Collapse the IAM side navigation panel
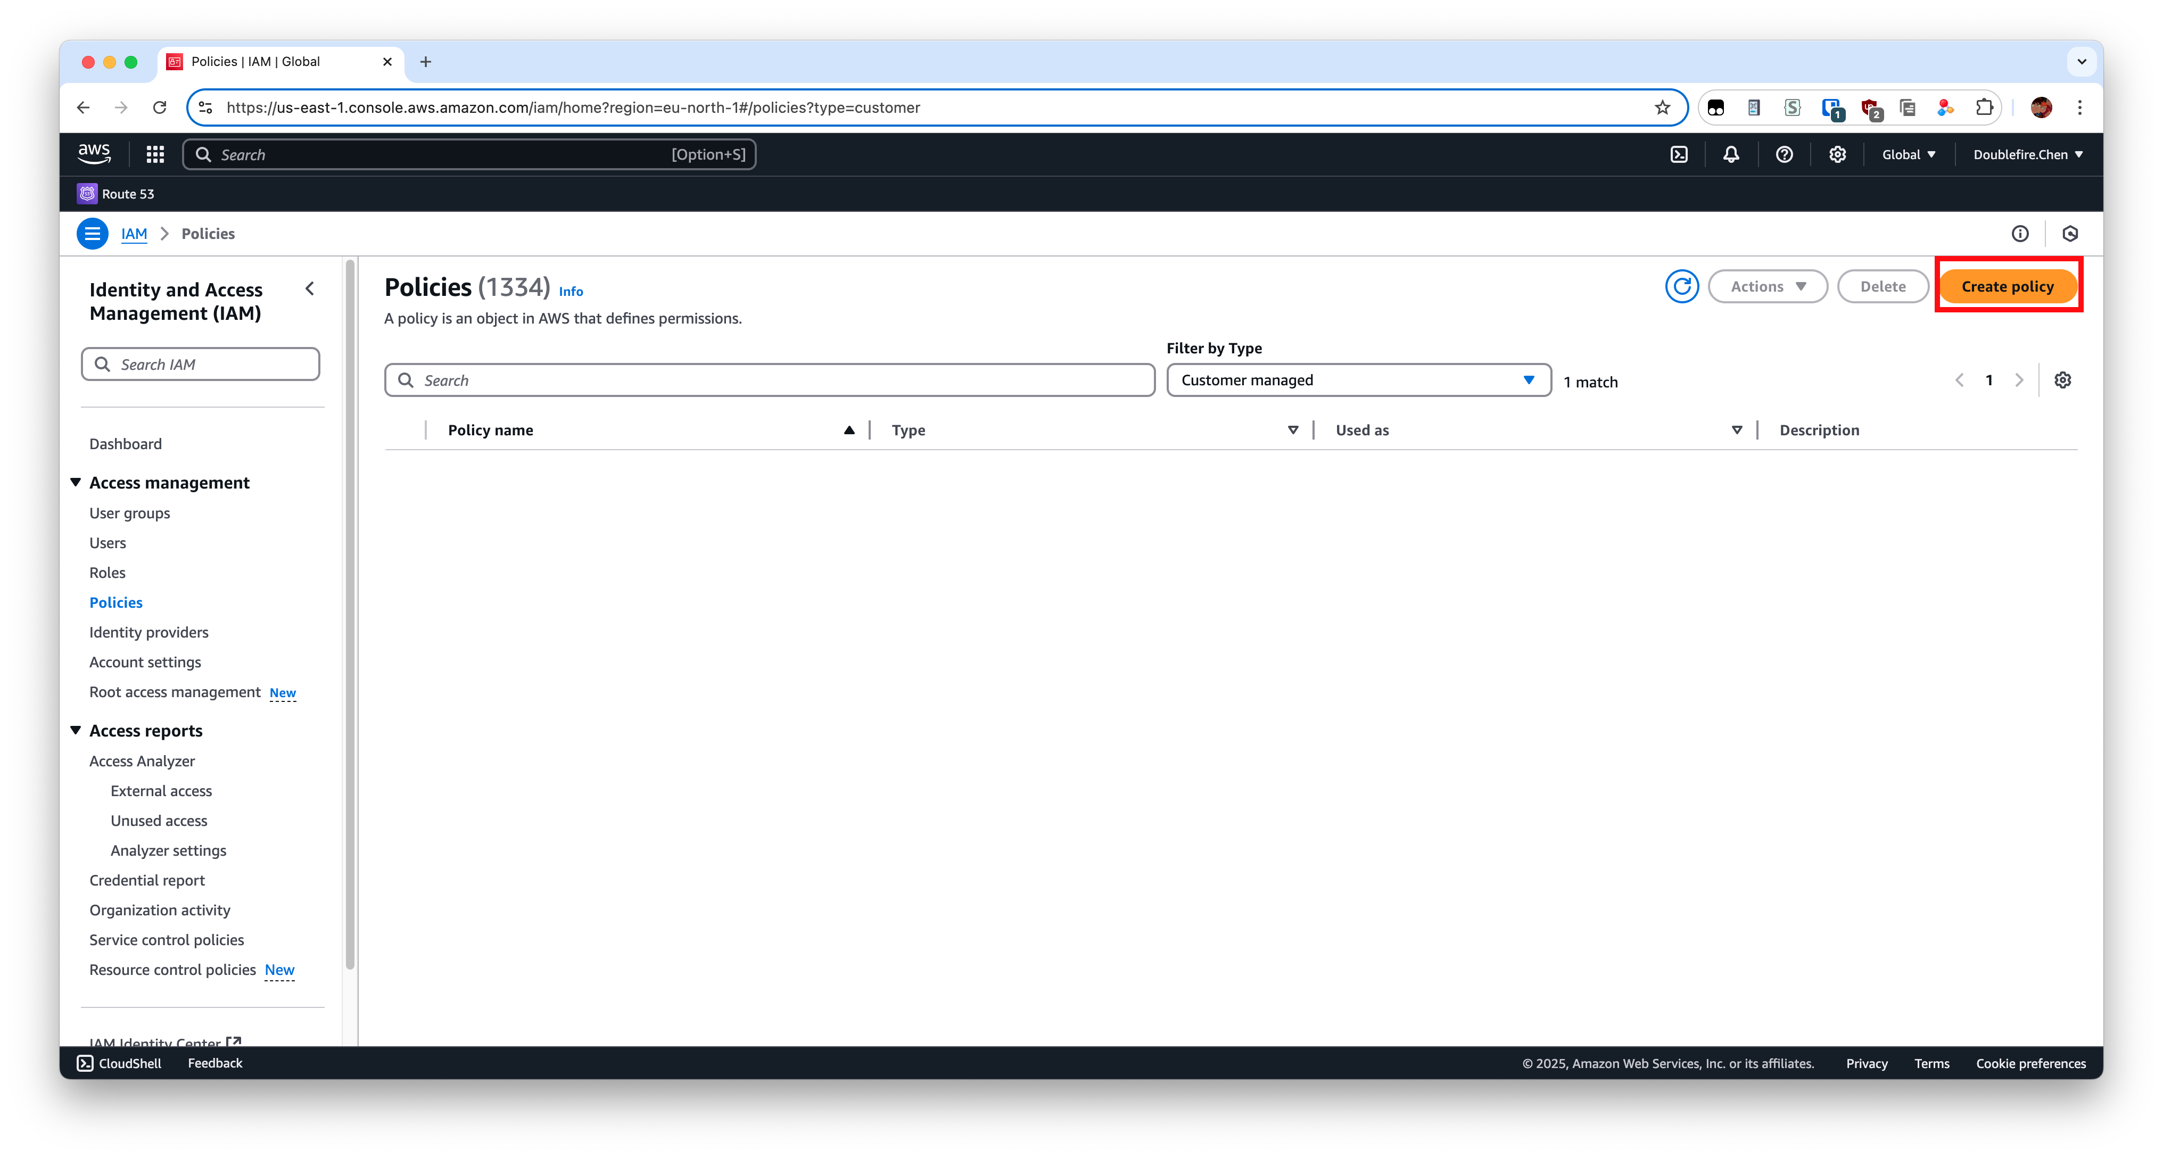This screenshot has width=2163, height=1158. click(310, 289)
